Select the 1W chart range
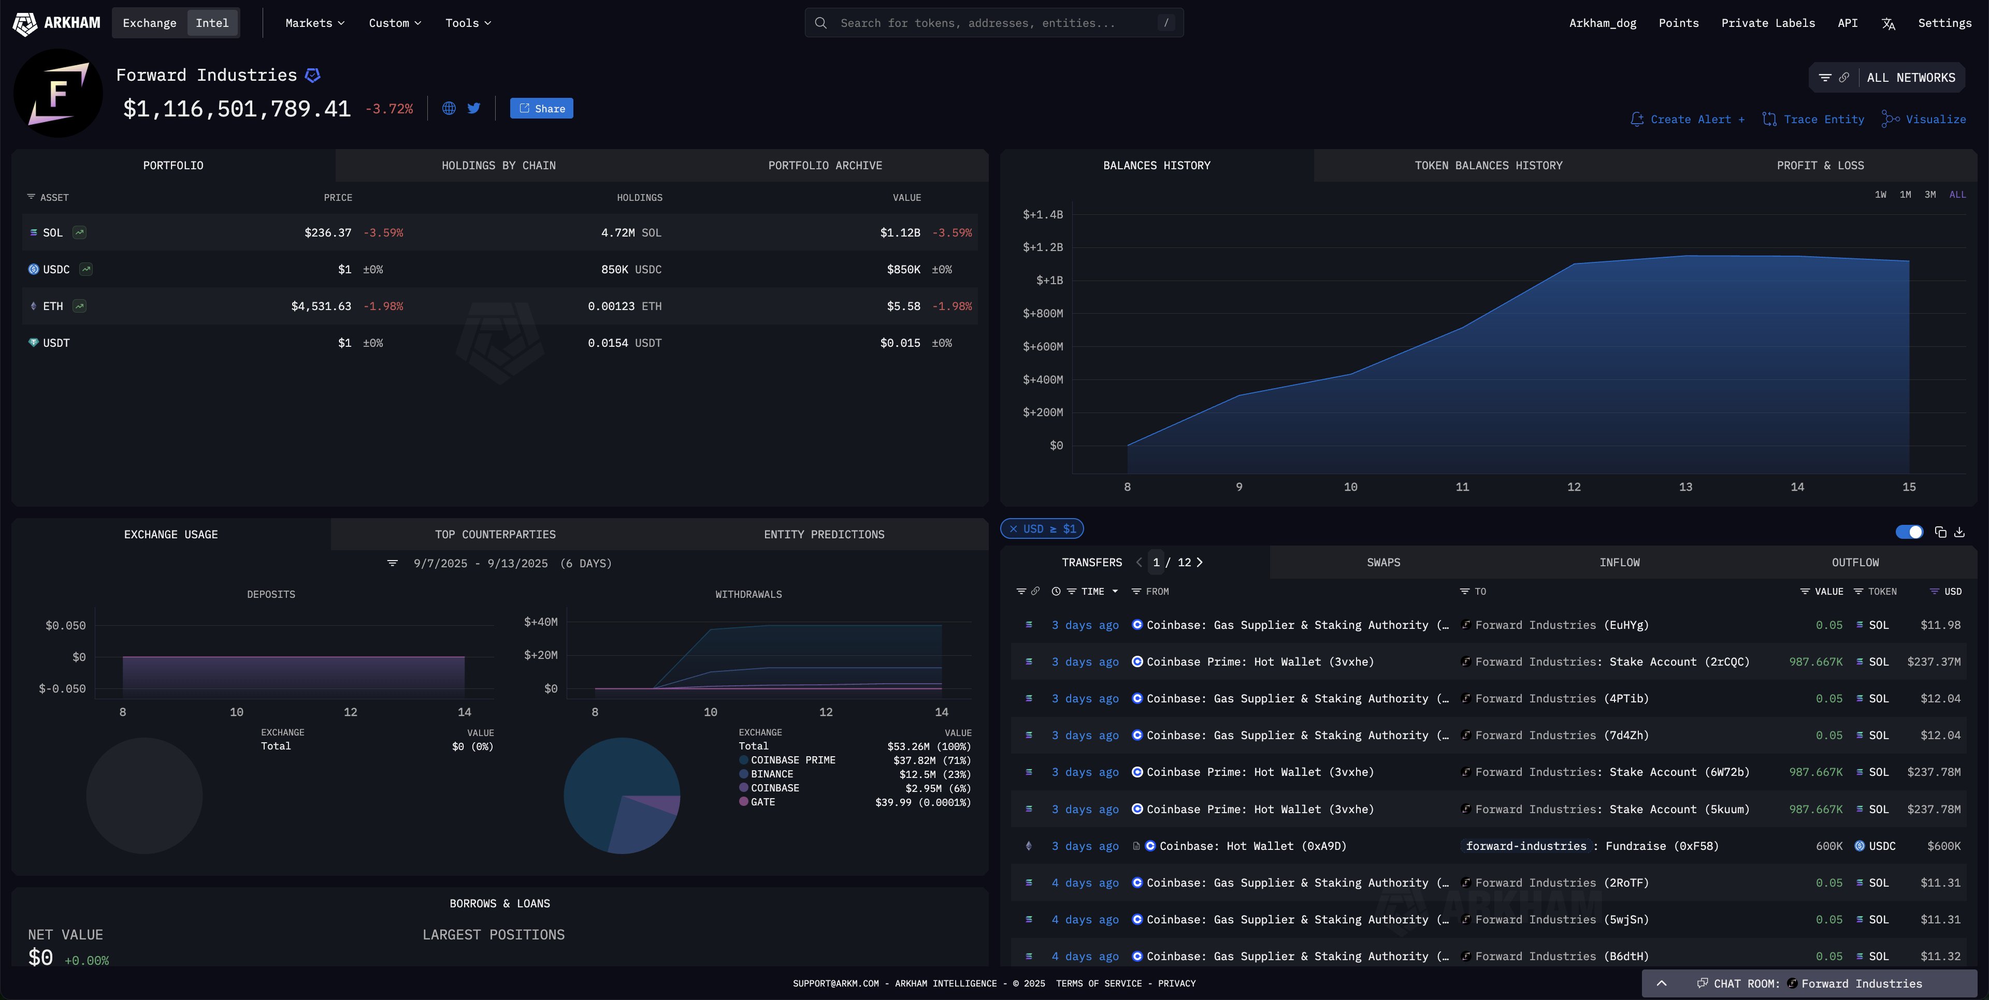Image resolution: width=1989 pixels, height=1000 pixels. click(x=1880, y=195)
